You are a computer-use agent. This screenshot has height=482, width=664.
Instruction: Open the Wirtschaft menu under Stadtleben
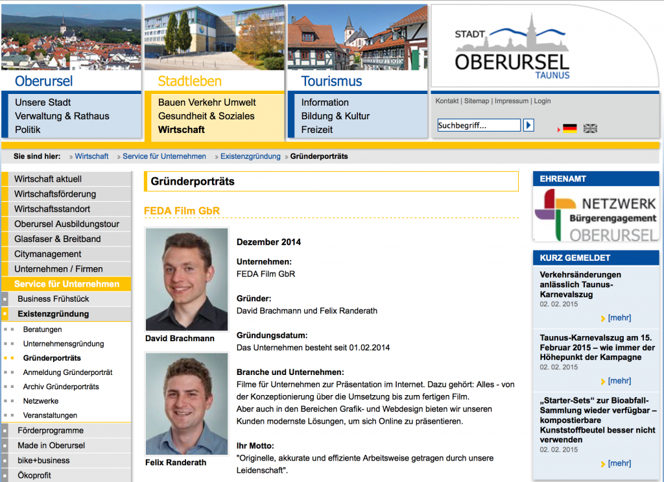(181, 130)
